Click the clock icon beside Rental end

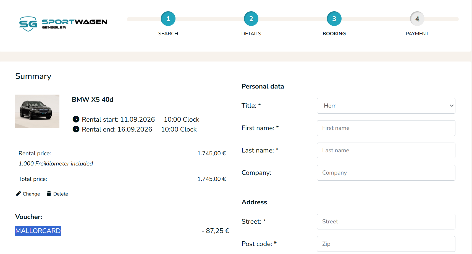pos(76,129)
